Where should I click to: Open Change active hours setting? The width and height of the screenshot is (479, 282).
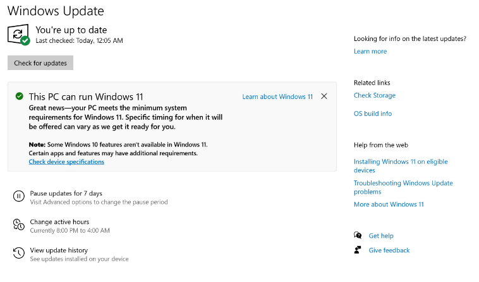[x=59, y=221]
